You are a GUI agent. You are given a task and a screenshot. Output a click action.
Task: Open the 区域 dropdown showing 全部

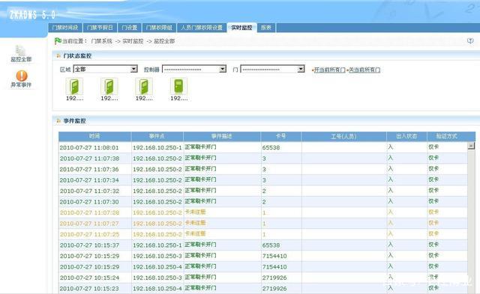[105, 69]
